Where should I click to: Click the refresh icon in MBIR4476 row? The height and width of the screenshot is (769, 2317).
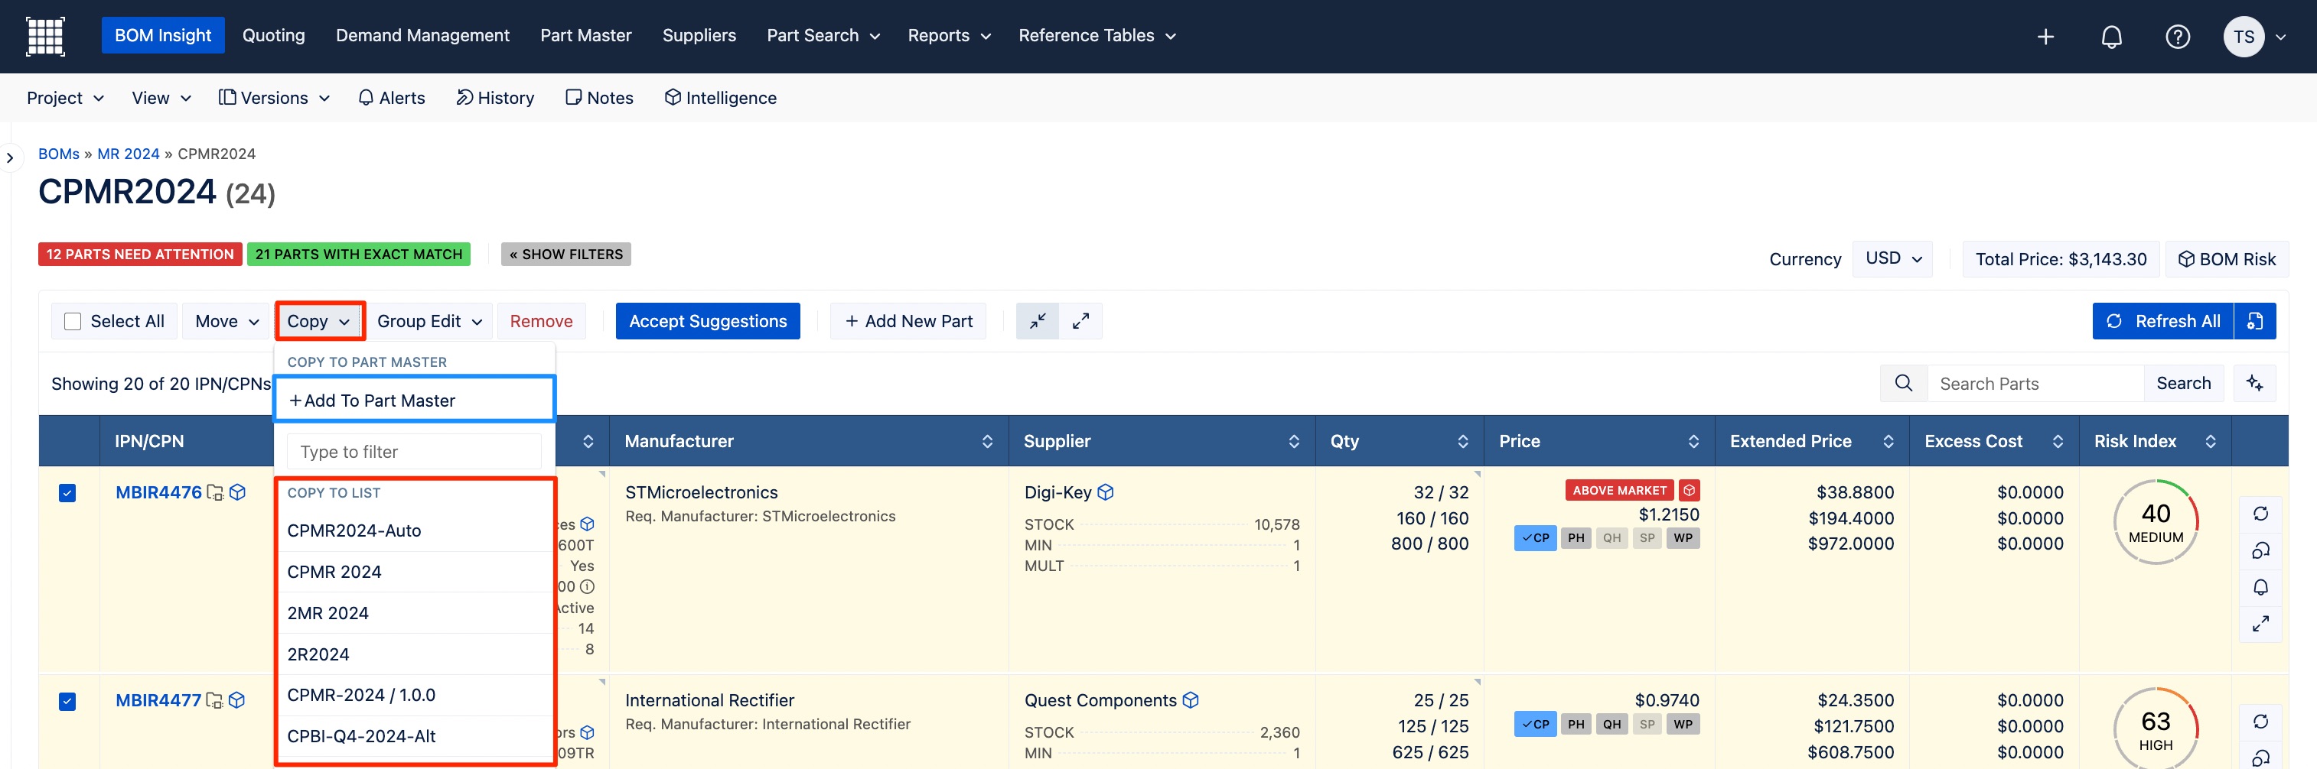[x=2260, y=514]
